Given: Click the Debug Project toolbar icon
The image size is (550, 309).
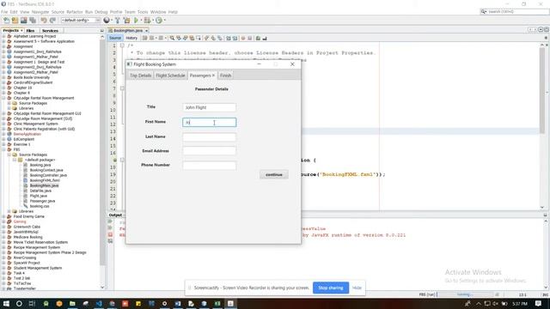Looking at the screenshot, I should (x=147, y=21).
